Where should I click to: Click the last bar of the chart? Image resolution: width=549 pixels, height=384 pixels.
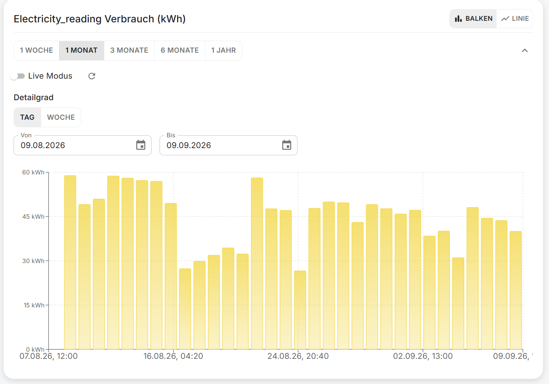515,290
